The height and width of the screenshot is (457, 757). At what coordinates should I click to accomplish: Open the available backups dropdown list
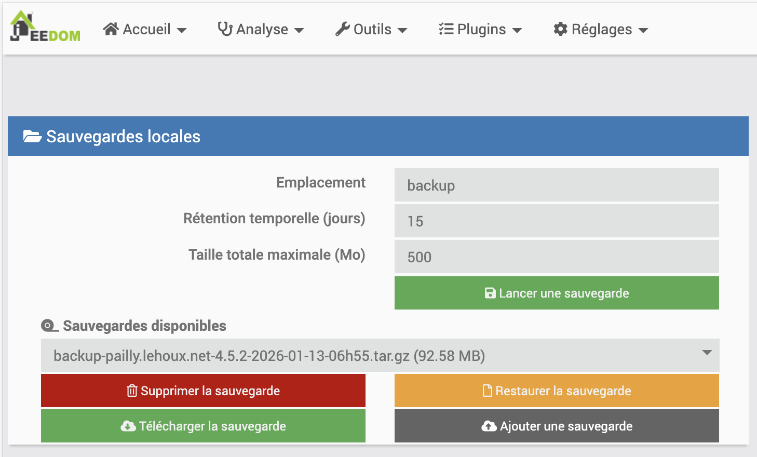coord(380,356)
